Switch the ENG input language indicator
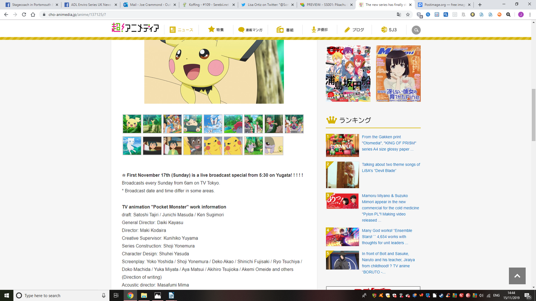This screenshot has height=301, width=536. click(x=496, y=295)
